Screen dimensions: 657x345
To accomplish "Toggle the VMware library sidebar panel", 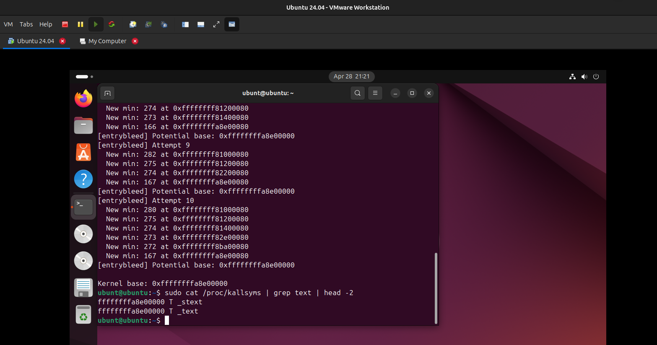I will pos(185,24).
